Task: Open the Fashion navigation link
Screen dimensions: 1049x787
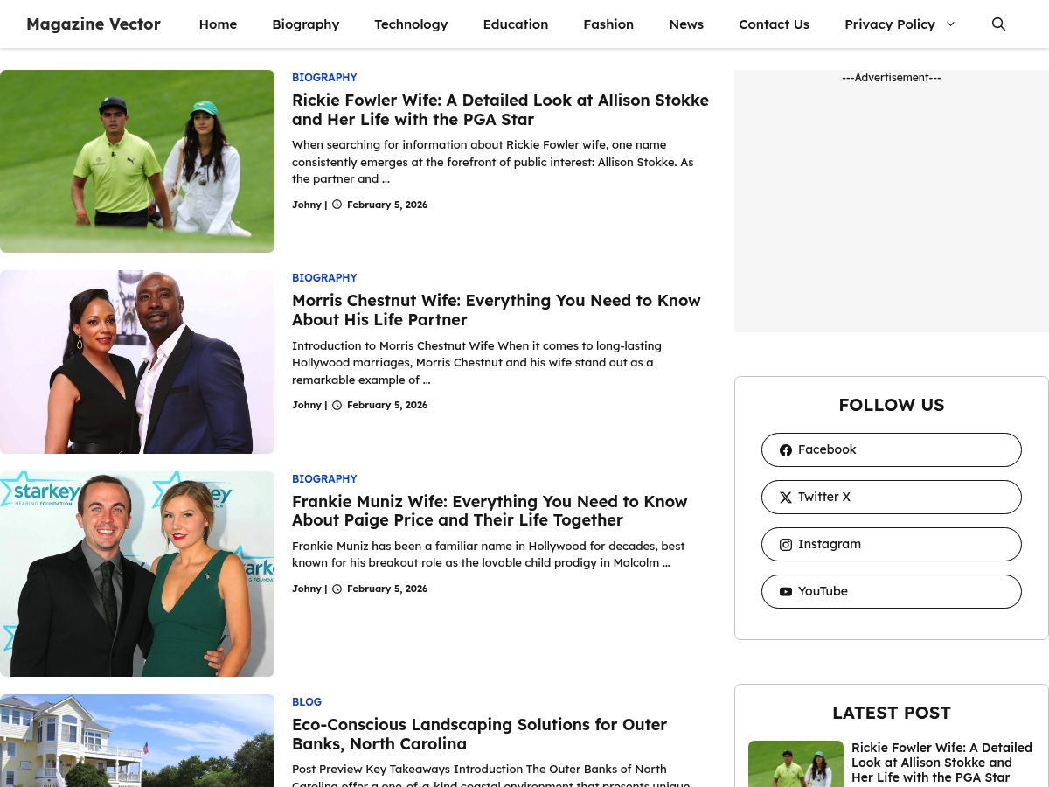Action: (608, 24)
